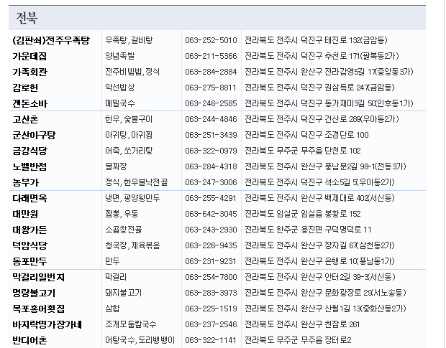446x348 pixels.
Task: Click phone number 063-284-4318
Action: tap(211, 166)
